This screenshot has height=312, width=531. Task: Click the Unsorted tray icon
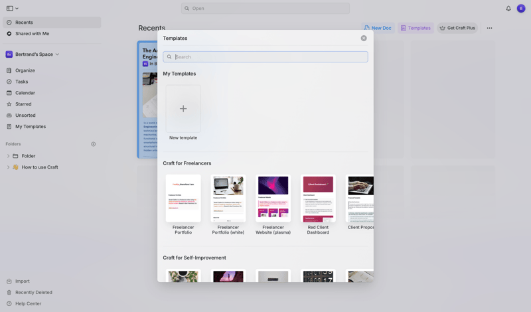[x=9, y=116]
